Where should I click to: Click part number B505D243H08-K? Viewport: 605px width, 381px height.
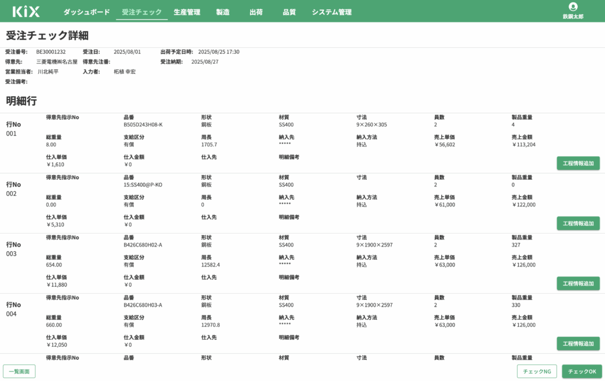tap(143, 125)
